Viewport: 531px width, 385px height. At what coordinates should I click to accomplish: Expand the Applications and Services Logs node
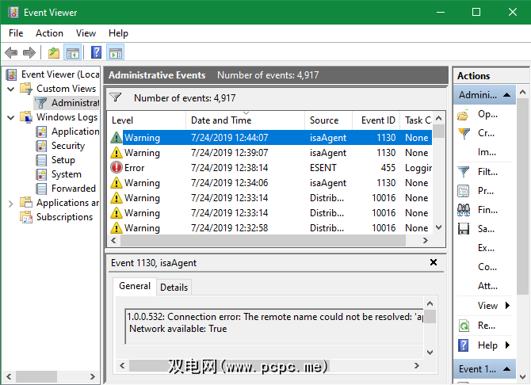[10, 203]
